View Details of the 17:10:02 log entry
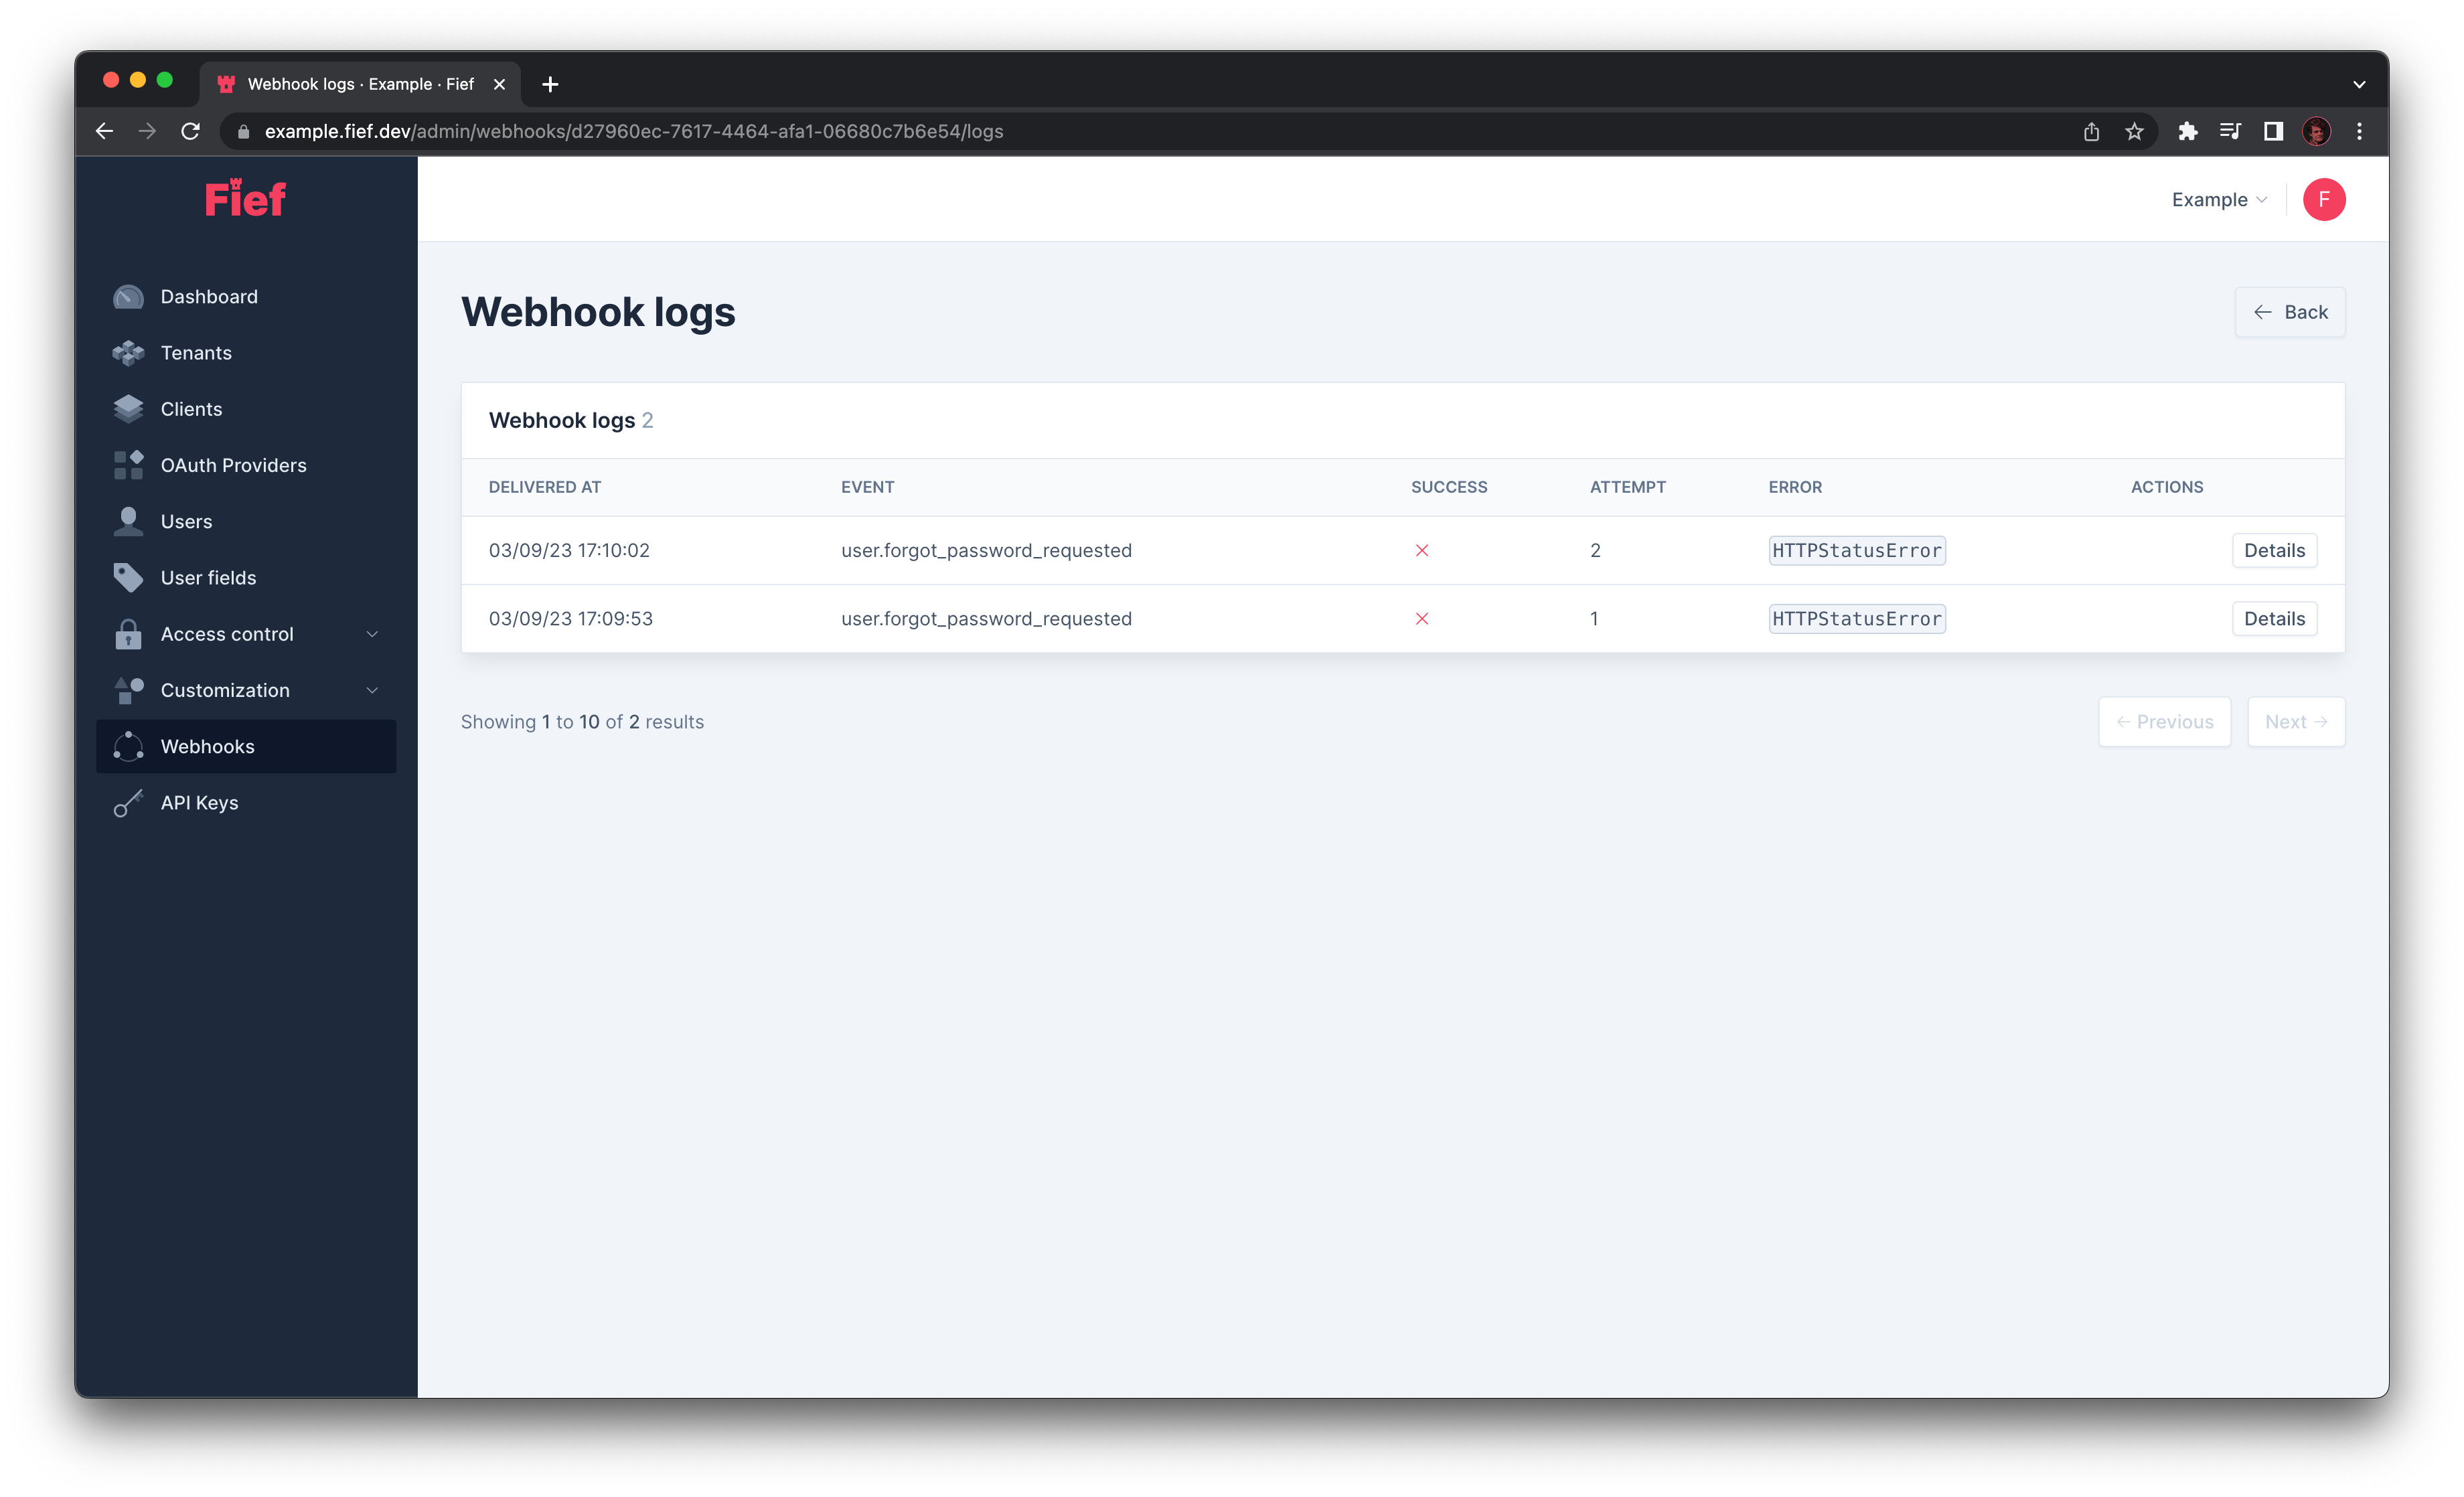 (2274, 550)
